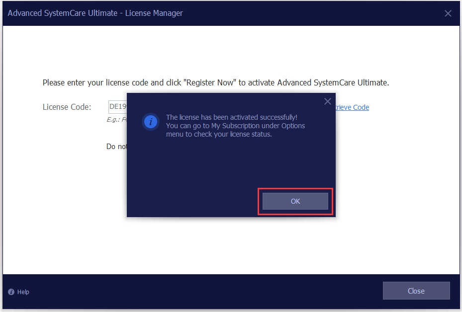Click the License Code input field
Screen dimensions: 462x312
pyautogui.click(x=118, y=107)
